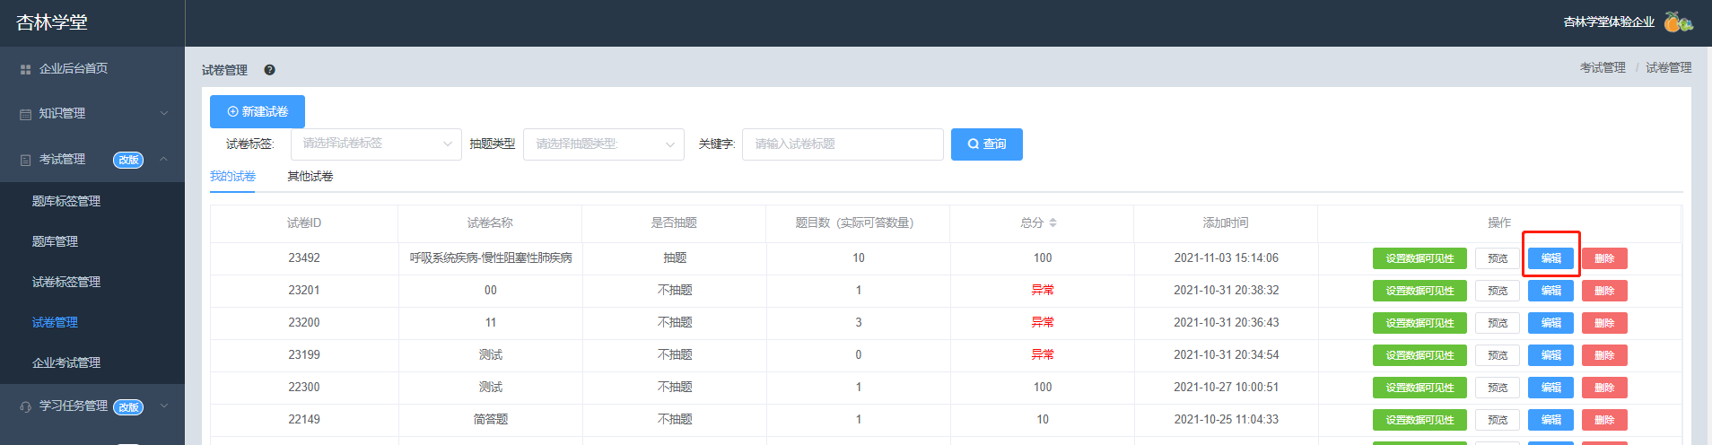Preview exam 22149 with 预览
1712x445 pixels.
click(1498, 420)
